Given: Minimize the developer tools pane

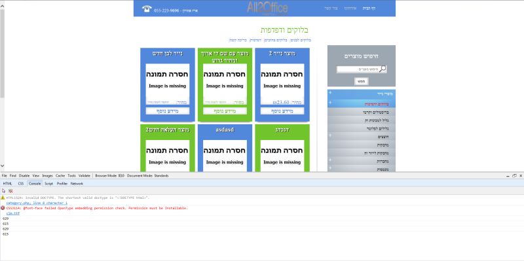Looking at the screenshot, I should [508, 175].
